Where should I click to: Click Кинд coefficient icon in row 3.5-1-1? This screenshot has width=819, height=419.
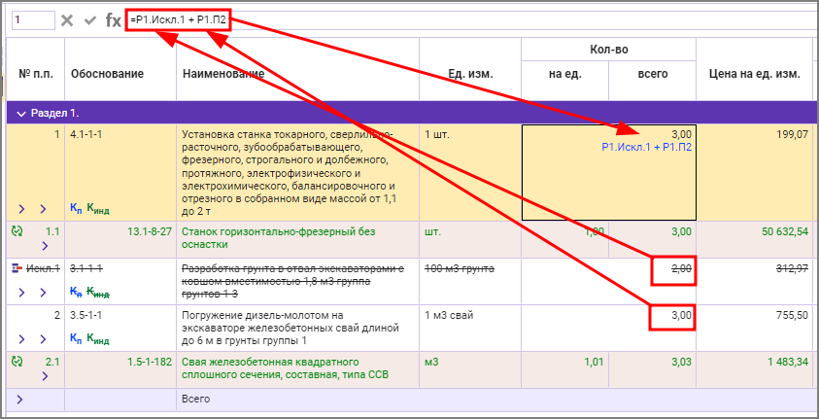96,338
